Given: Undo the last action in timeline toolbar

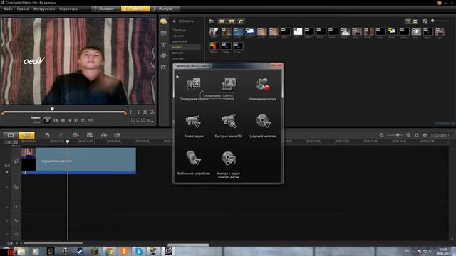Looking at the screenshot, I should click(47, 135).
